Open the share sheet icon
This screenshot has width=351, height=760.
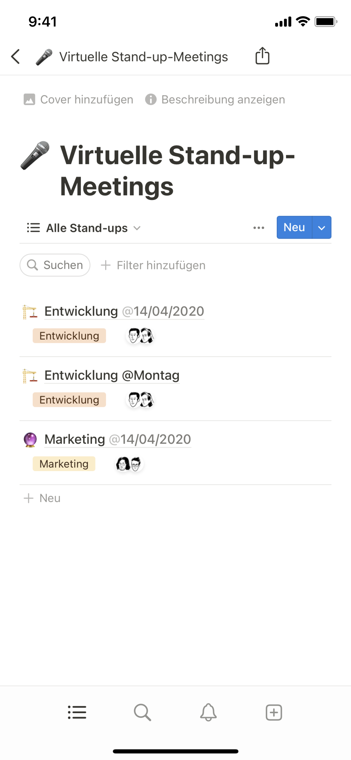(x=262, y=56)
